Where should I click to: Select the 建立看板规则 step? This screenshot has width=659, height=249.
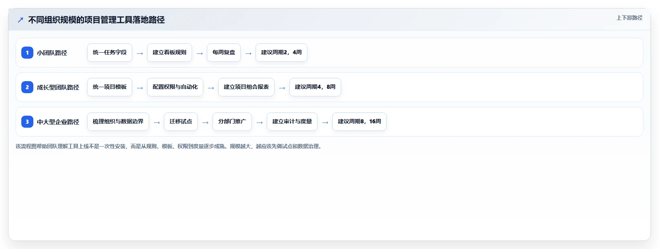[170, 53]
